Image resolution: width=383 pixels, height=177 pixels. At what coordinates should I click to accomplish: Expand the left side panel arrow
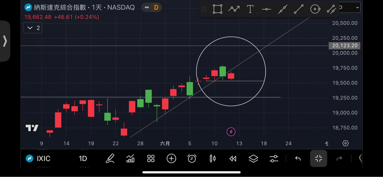(5, 41)
